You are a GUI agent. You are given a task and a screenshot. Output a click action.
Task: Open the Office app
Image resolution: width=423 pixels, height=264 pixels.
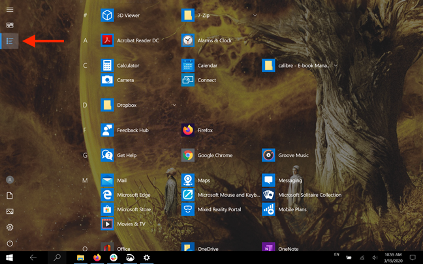pyautogui.click(x=116, y=247)
